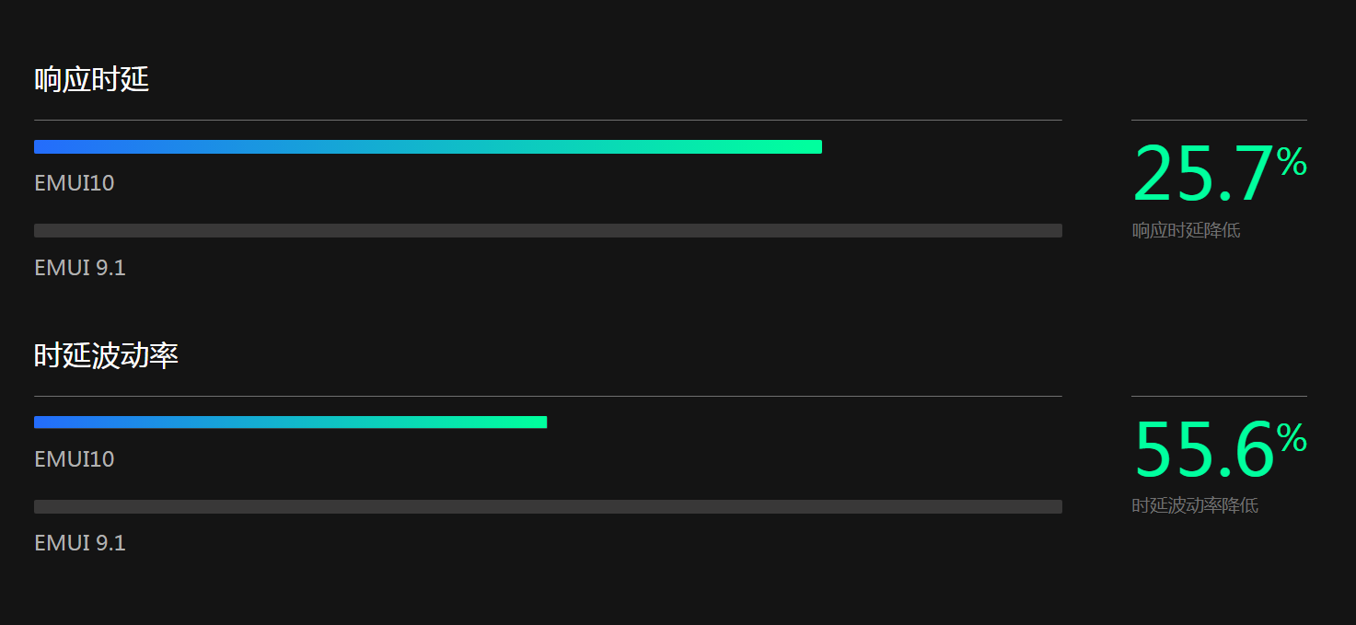Viewport: 1356px width, 625px height.
Task: Click the divider line below the 时延波动率 heading
Action: (548, 396)
